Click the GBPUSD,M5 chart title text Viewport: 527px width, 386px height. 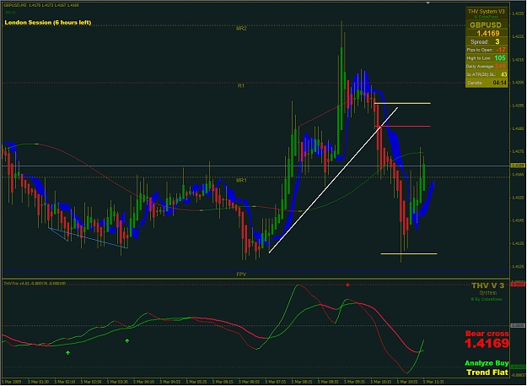tap(41, 5)
